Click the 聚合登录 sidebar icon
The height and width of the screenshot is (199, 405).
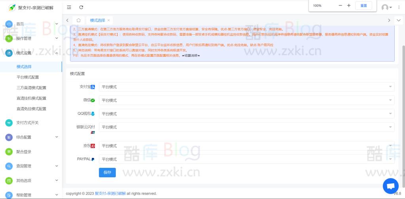click(x=9, y=152)
